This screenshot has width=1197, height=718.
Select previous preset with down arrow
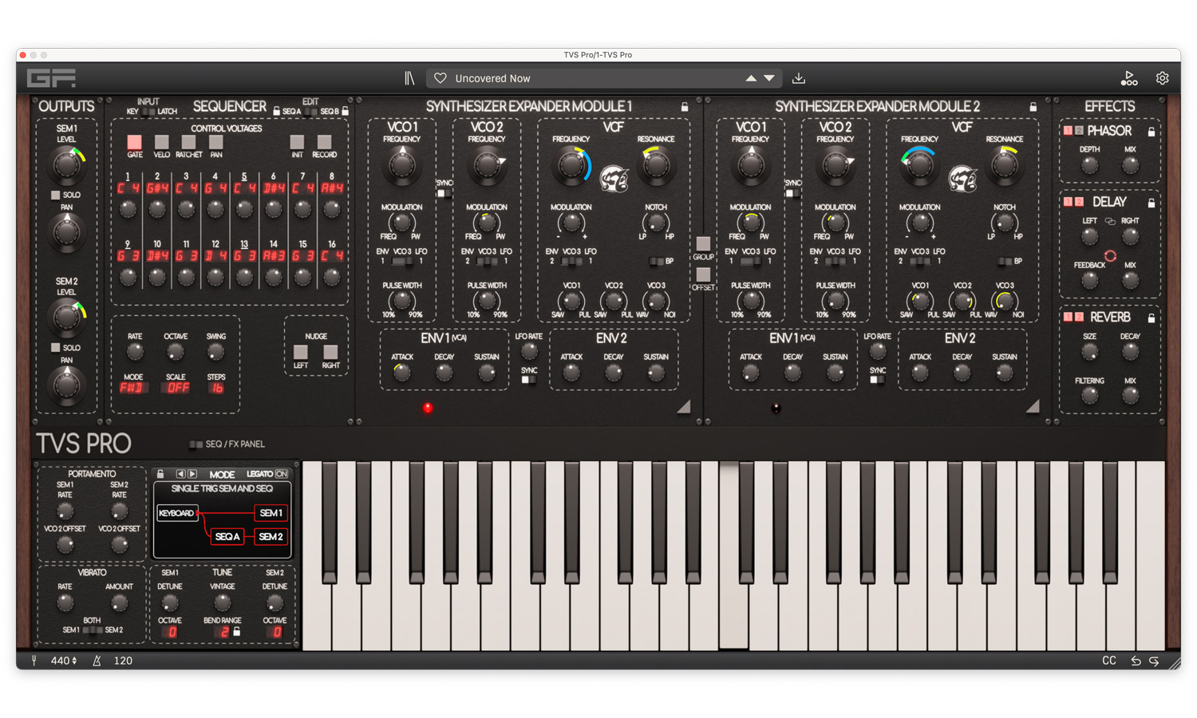point(769,78)
